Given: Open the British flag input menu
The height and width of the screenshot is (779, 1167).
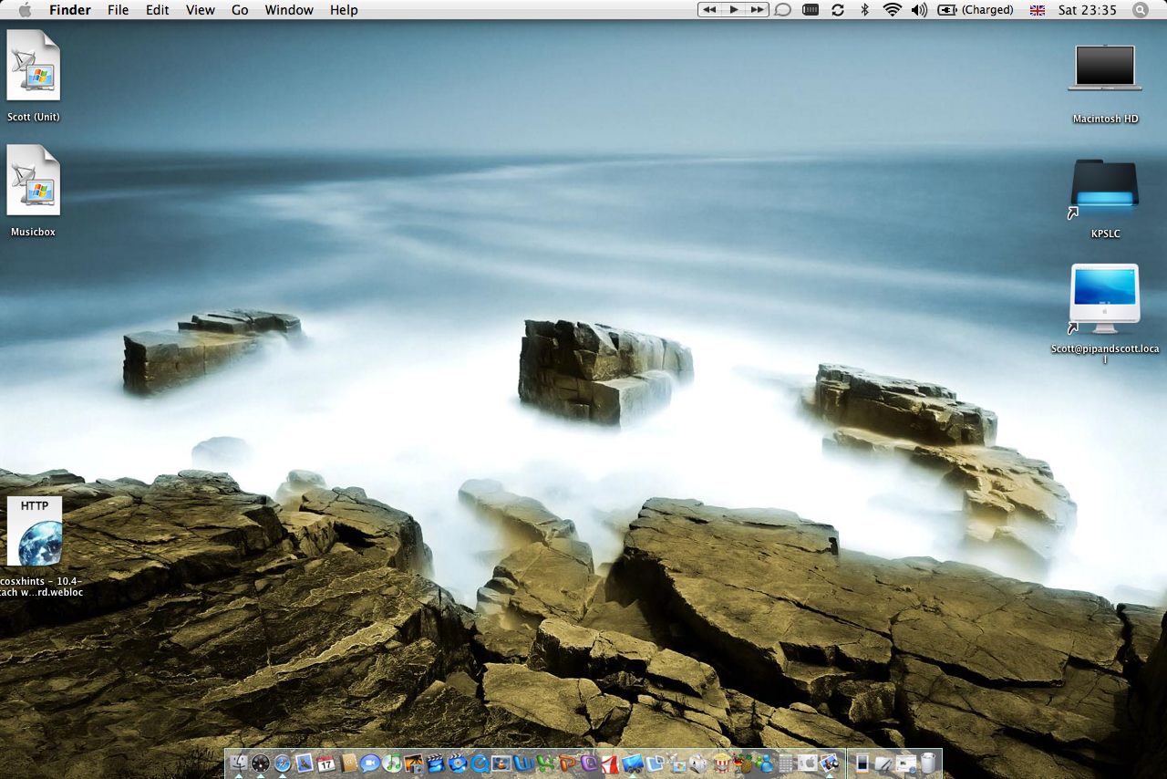Looking at the screenshot, I should coord(1037,10).
